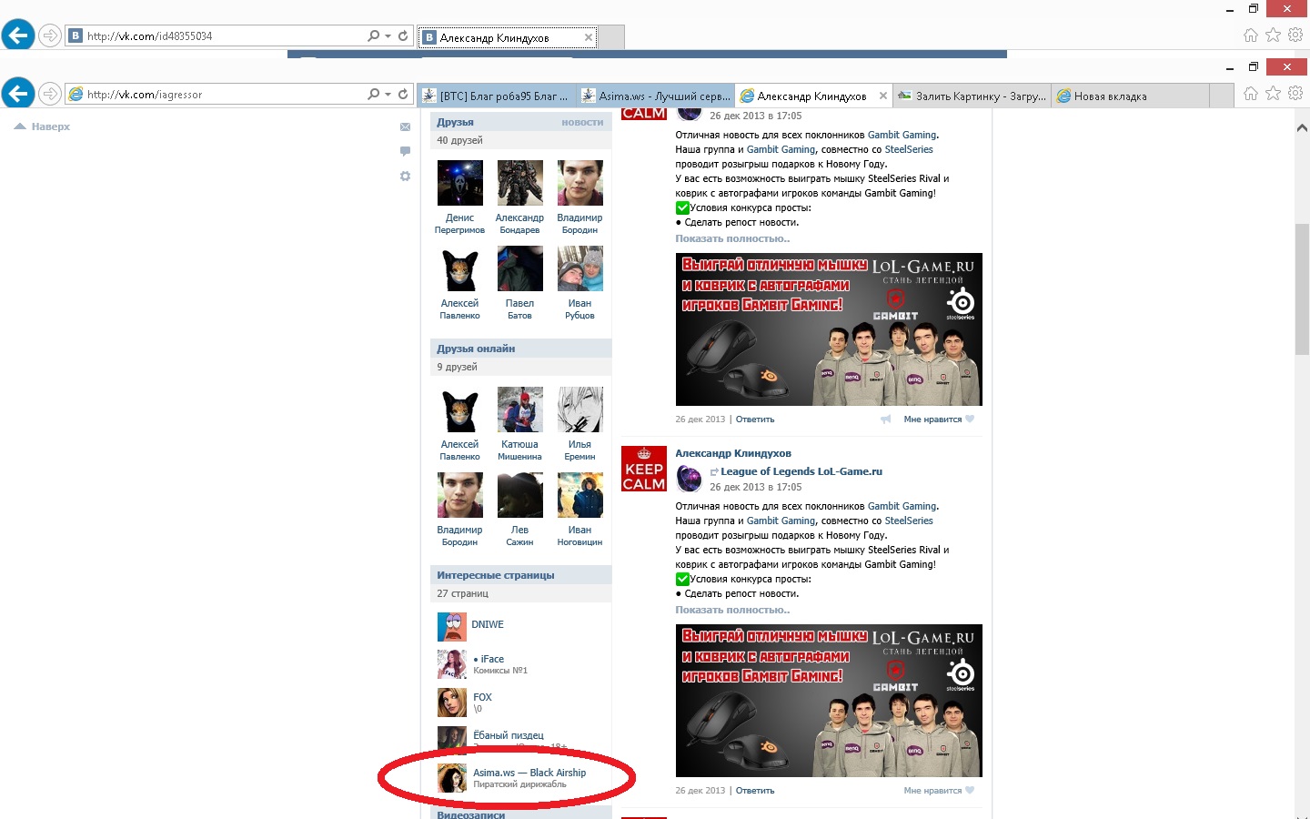Click the page scrollbar up arrow

1302,128
